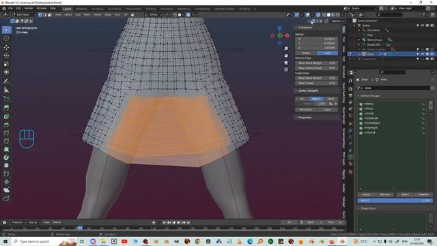The height and width of the screenshot is (246, 437).
Task: Enable face select mode
Action: [x=50, y=14]
